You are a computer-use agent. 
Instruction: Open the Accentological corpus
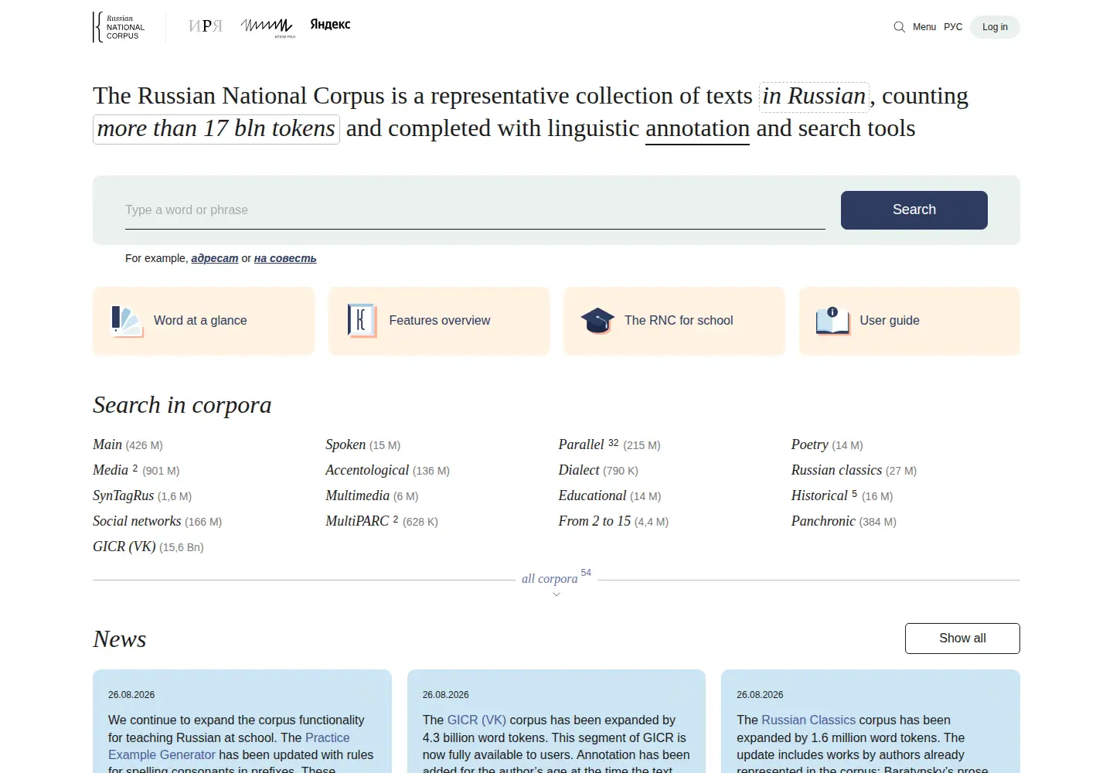[x=367, y=470]
